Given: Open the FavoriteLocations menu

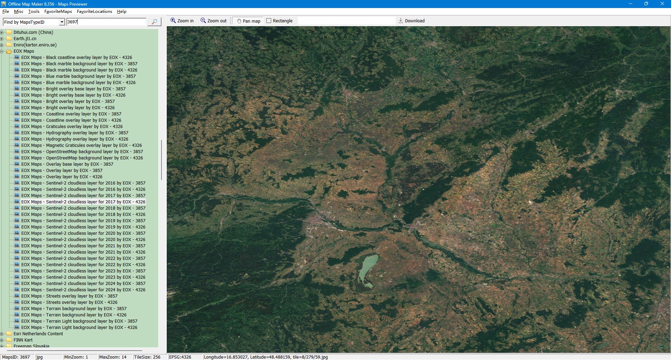Looking at the screenshot, I should coord(94,12).
